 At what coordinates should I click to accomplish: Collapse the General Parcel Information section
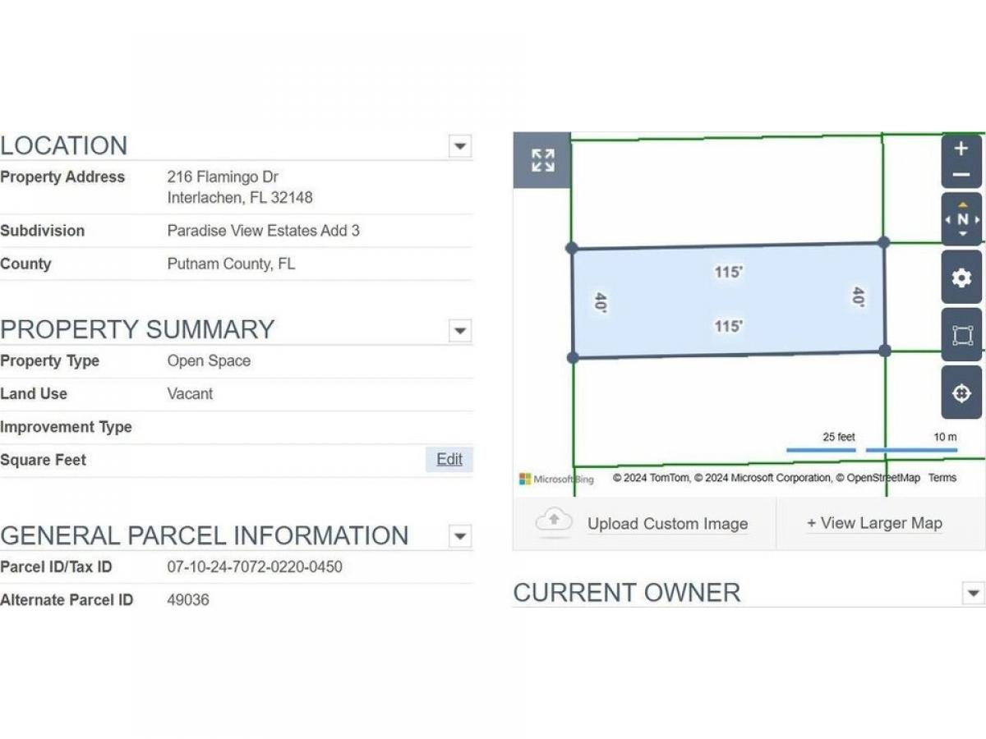pos(460,537)
